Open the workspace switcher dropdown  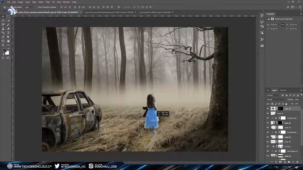(294, 7)
